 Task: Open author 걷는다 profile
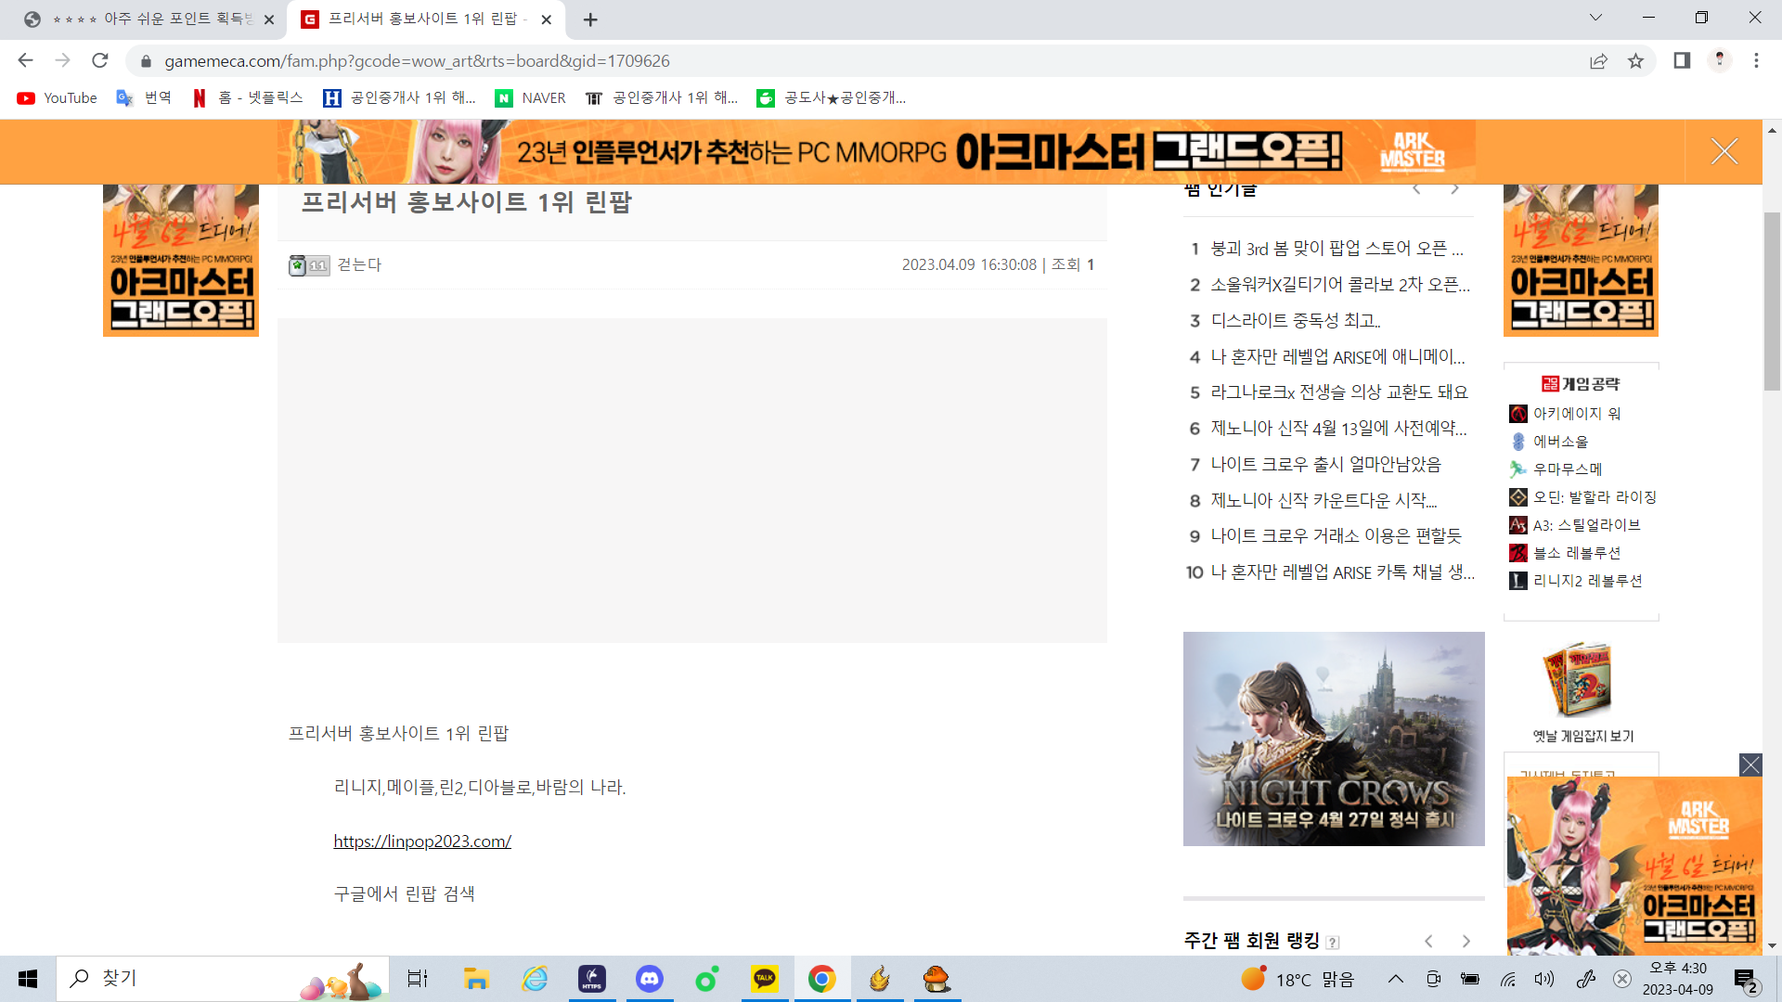tap(359, 264)
